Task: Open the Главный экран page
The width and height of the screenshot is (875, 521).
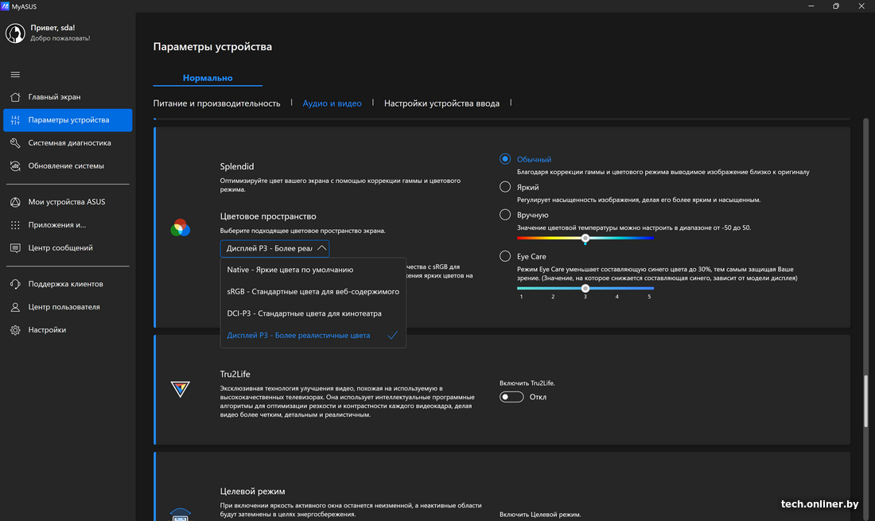Action: pos(68,97)
